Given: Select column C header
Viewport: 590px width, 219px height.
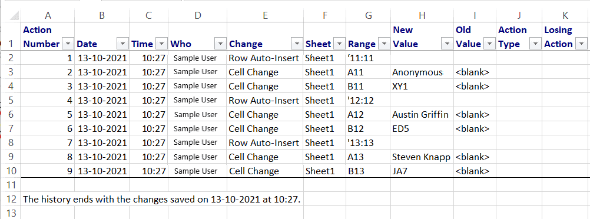Looking at the screenshot, I should point(148,15).
